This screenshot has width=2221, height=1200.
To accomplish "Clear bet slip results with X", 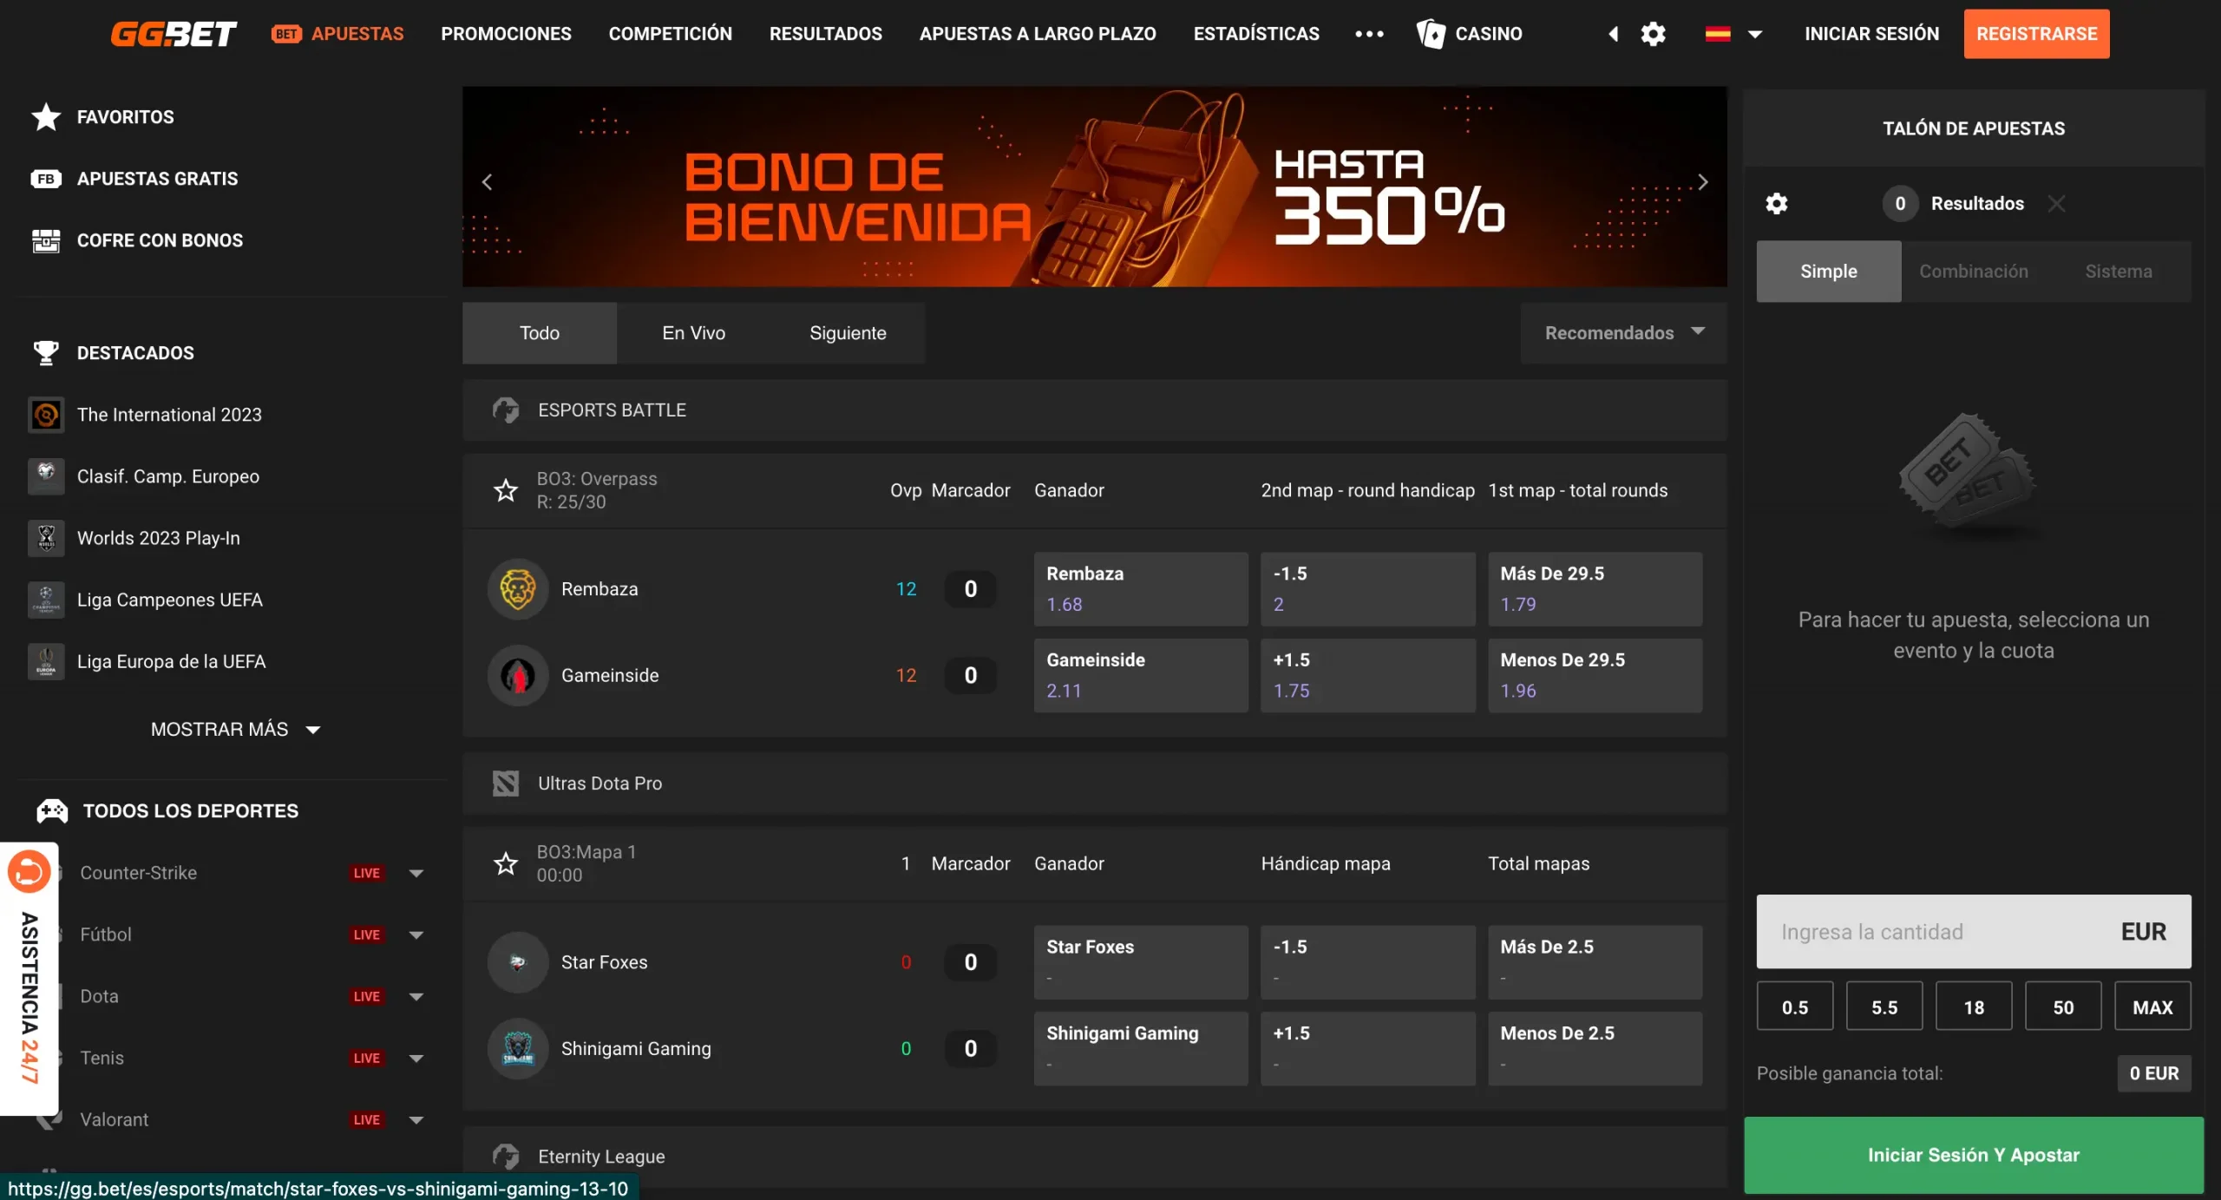I will [x=2056, y=204].
